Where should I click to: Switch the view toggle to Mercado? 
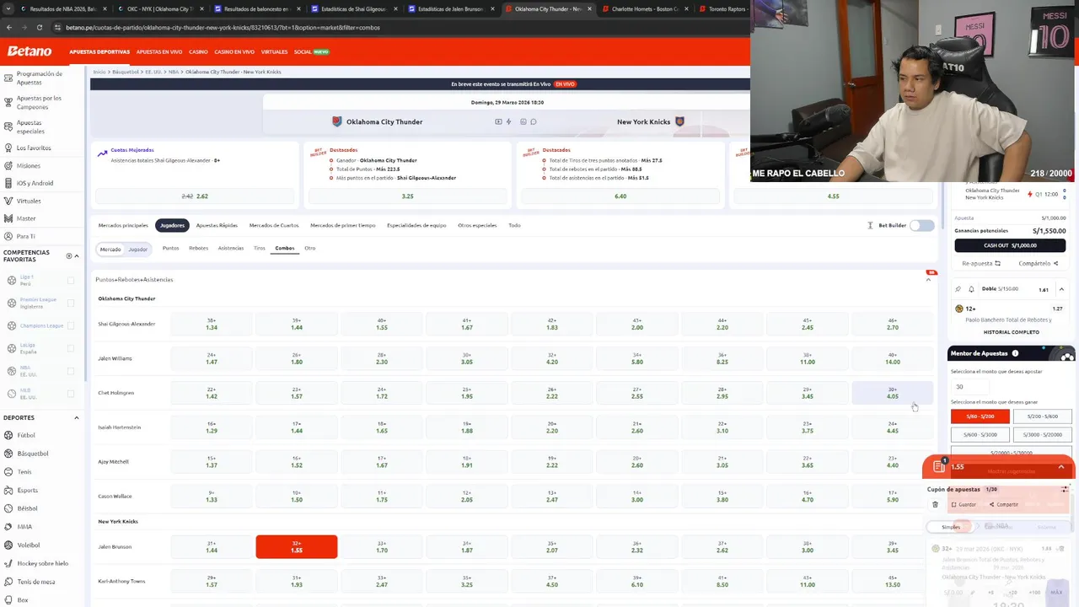110,249
